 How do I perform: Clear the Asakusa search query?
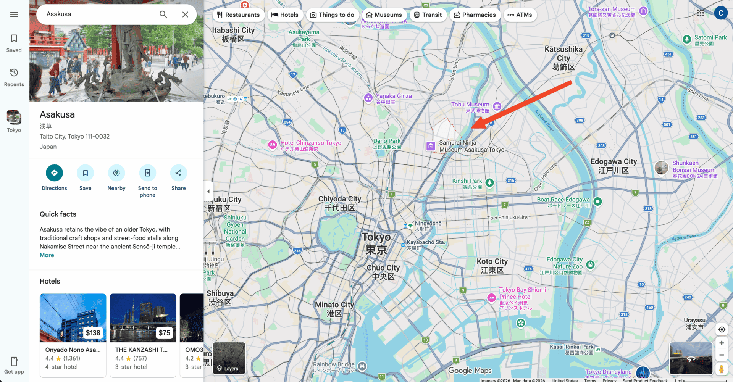(185, 15)
